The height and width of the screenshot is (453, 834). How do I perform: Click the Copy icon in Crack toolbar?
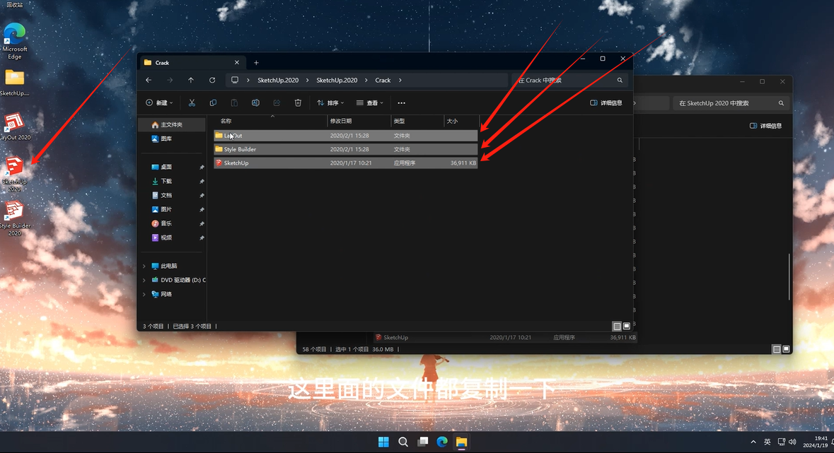[x=213, y=102]
